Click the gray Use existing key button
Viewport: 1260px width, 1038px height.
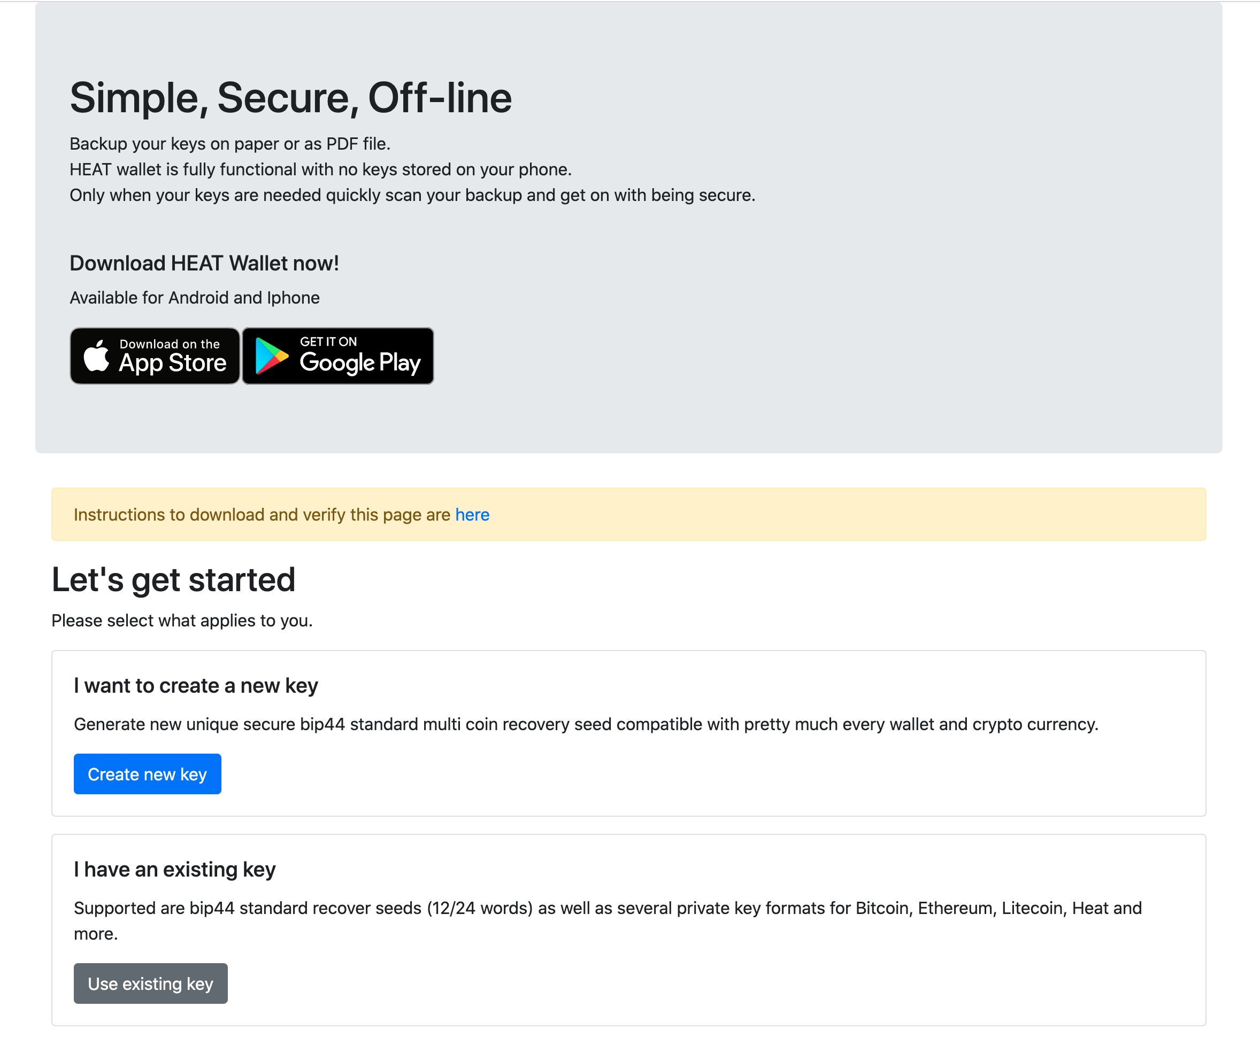151,983
